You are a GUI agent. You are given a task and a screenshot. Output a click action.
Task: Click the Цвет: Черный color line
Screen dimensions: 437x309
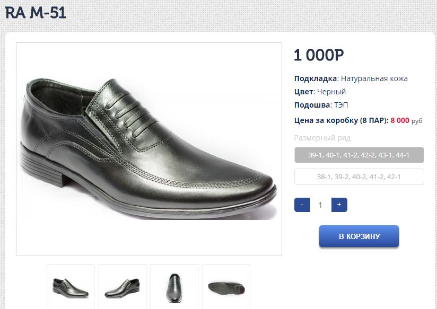pyautogui.click(x=320, y=92)
